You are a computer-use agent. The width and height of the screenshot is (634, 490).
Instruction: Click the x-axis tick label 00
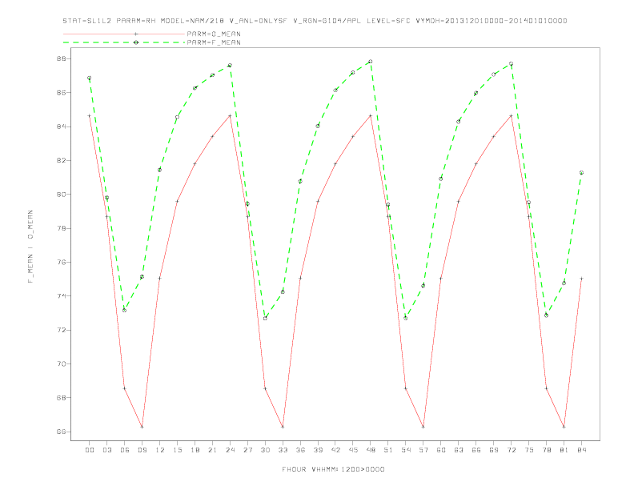click(x=90, y=450)
